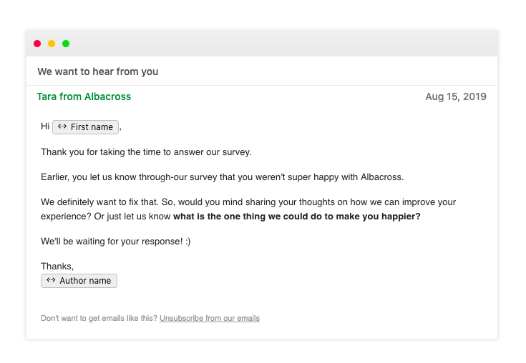Click the bold question about making you happier
This screenshot has height=363, width=526.
(x=296, y=217)
